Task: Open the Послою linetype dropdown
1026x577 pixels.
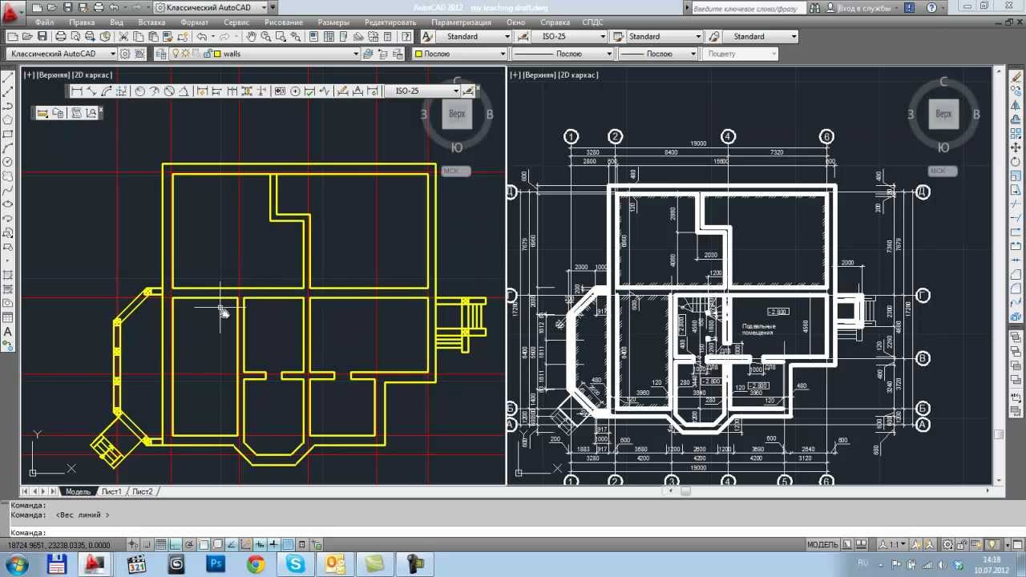Action: [x=562, y=54]
